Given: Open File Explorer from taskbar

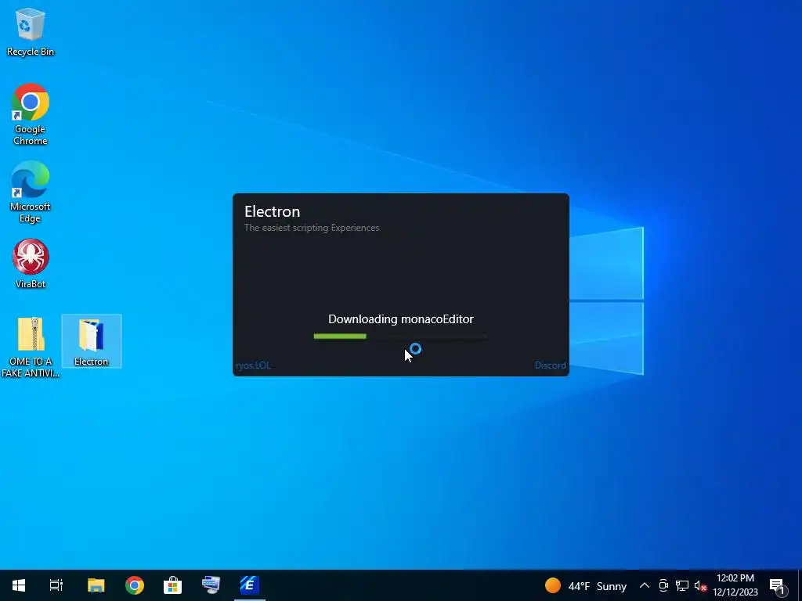Looking at the screenshot, I should pyautogui.click(x=96, y=585).
